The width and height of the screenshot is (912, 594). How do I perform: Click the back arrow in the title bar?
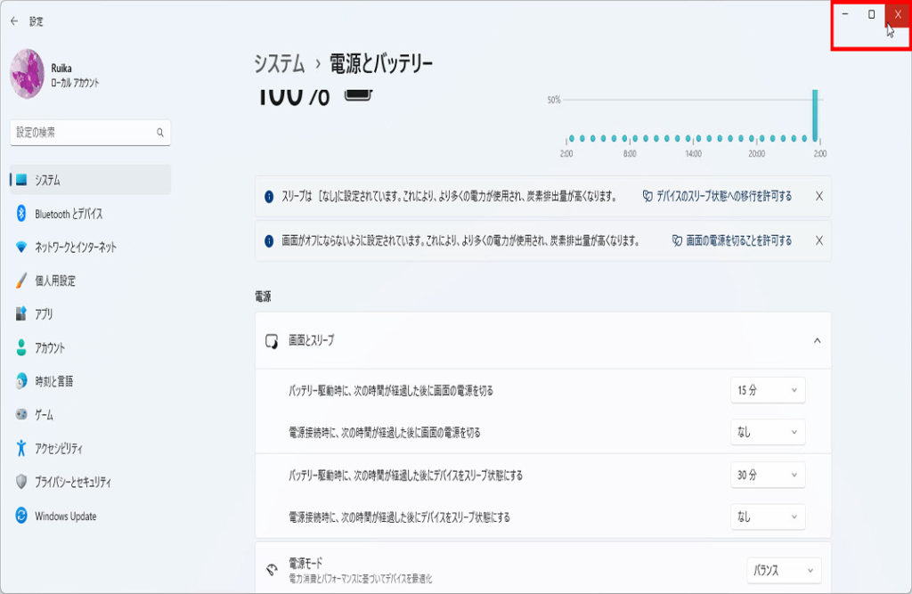(13, 21)
